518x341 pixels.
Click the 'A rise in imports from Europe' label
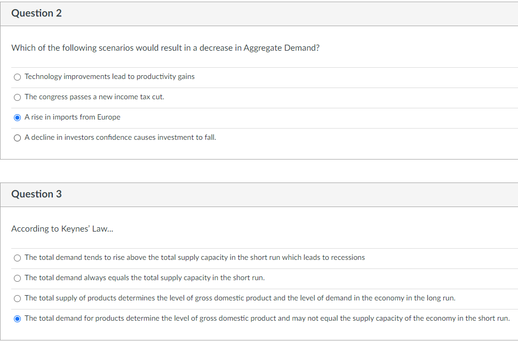point(73,117)
